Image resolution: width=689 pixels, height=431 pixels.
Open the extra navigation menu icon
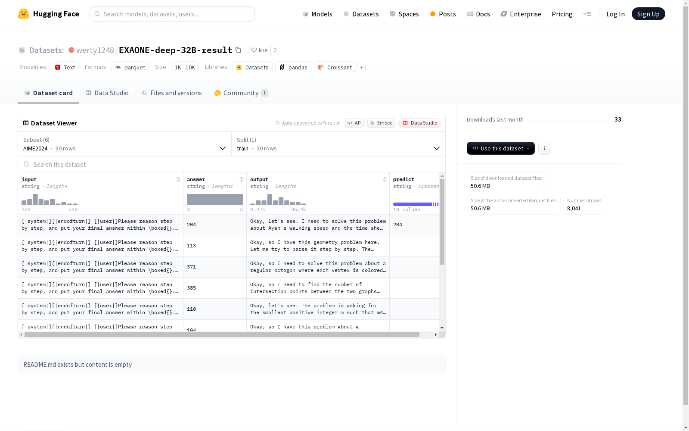(x=587, y=14)
